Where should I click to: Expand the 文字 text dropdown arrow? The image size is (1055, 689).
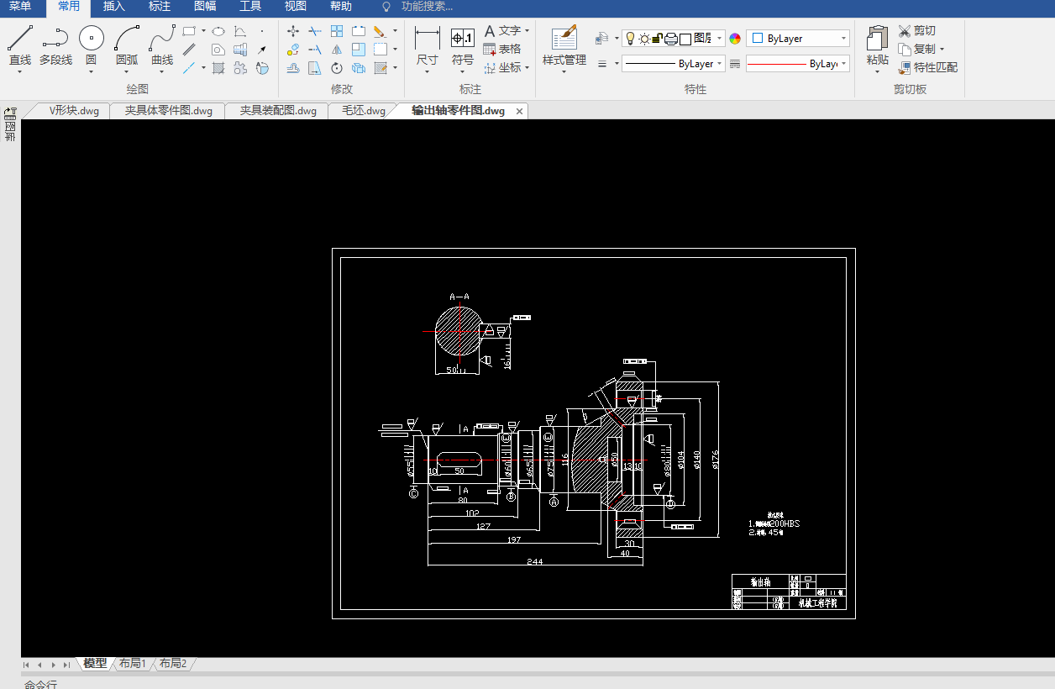click(527, 31)
